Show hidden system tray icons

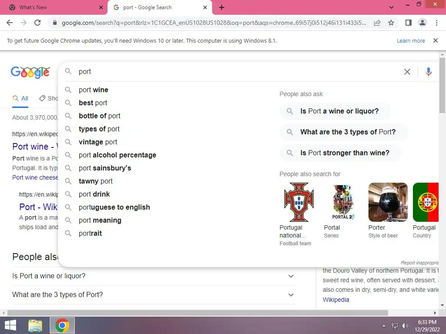click(384, 326)
